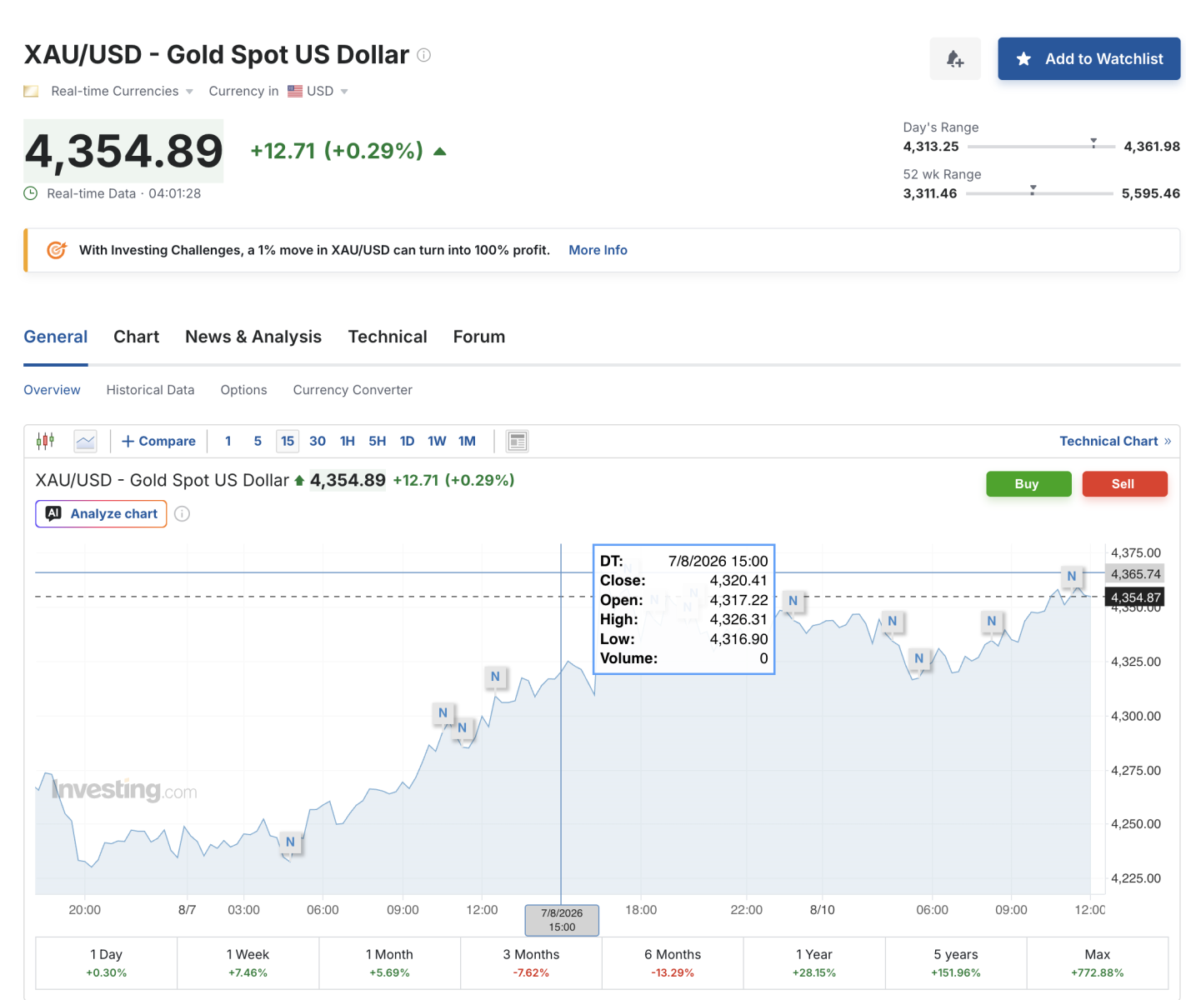
Task: Click the create alert bell icon
Action: [955, 59]
